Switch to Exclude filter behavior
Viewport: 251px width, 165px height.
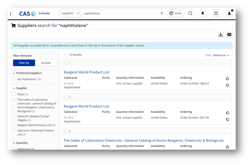[46, 63]
